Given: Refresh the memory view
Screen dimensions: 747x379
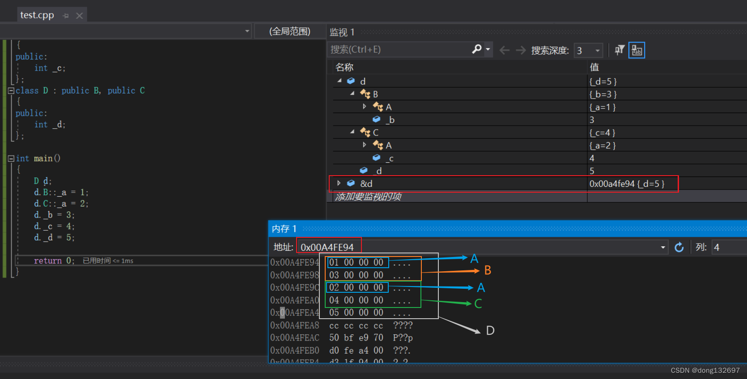Looking at the screenshot, I should [x=679, y=247].
